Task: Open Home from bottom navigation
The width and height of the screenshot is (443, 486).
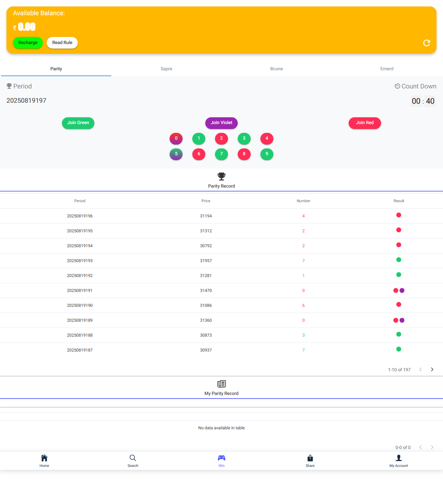Action: tap(44, 461)
